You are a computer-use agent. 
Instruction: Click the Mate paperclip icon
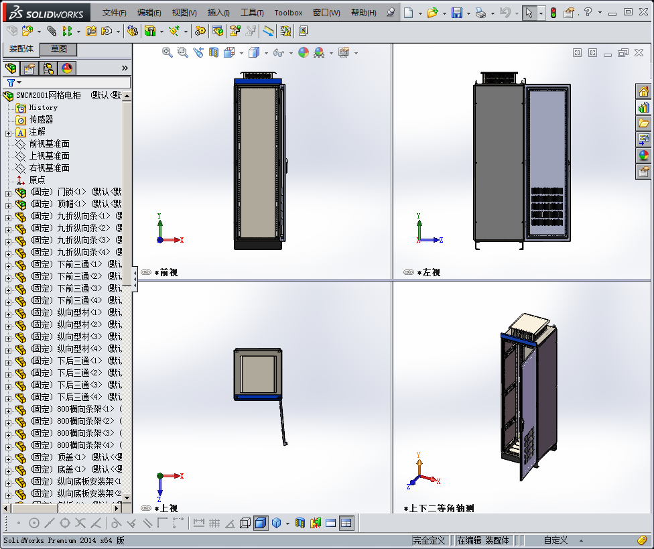(x=52, y=31)
